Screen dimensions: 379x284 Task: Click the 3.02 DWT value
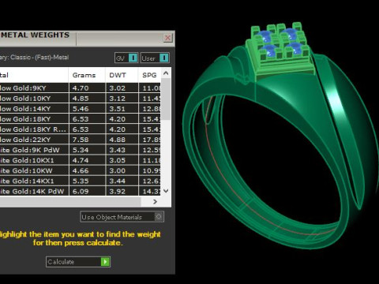(118, 88)
